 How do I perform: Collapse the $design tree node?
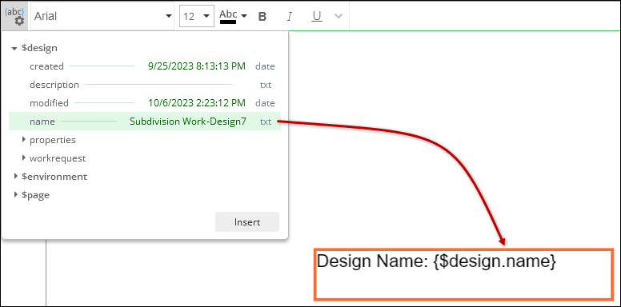click(x=14, y=48)
